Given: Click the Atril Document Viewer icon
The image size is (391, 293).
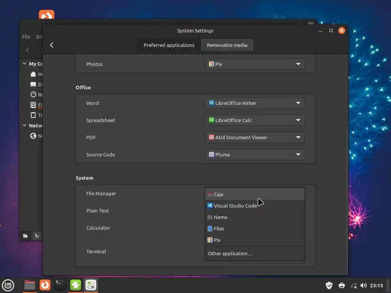Looking at the screenshot, I should click(211, 137).
